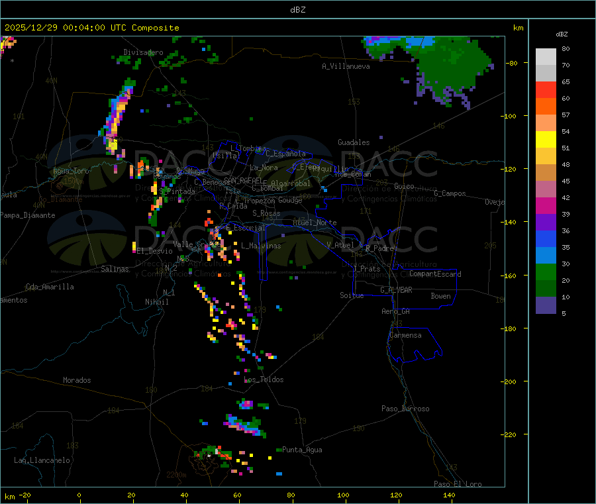Click the R_Padre place label
The image size is (596, 504).
coord(379,248)
